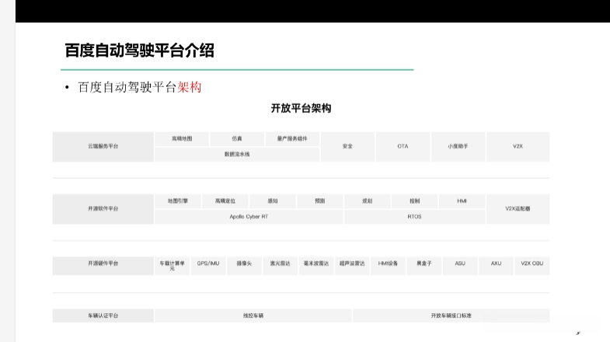Screen dimensions: 610x342
Task: Click the 安全 cell
Action: 347,147
